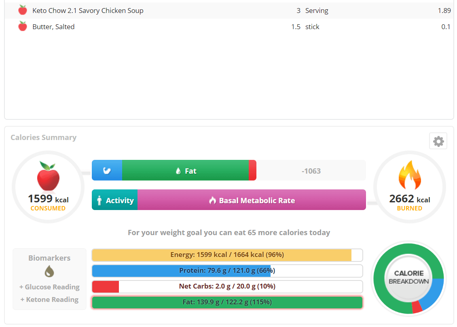457x327 pixels.
Task: Click the person icon in the Activity segment
Action: pos(99,200)
